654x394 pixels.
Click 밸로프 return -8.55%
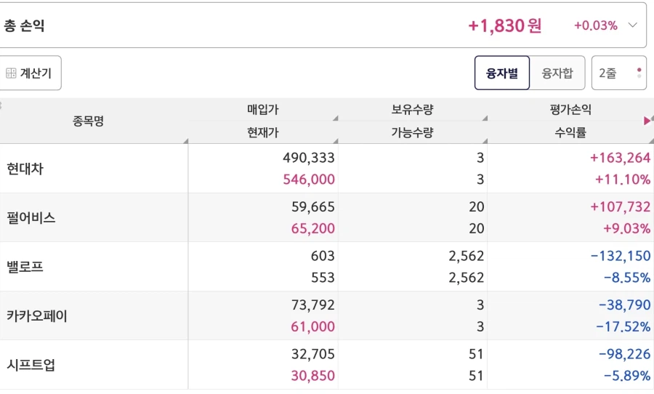(x=627, y=278)
